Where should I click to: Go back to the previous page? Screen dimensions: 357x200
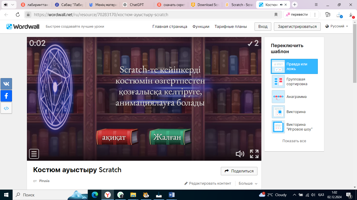tap(6, 15)
